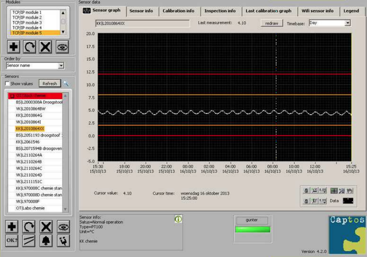Viewport: 367px width, 257px height.
Task: Toggle the Y-axis autoscale lock
Action: tap(306, 201)
